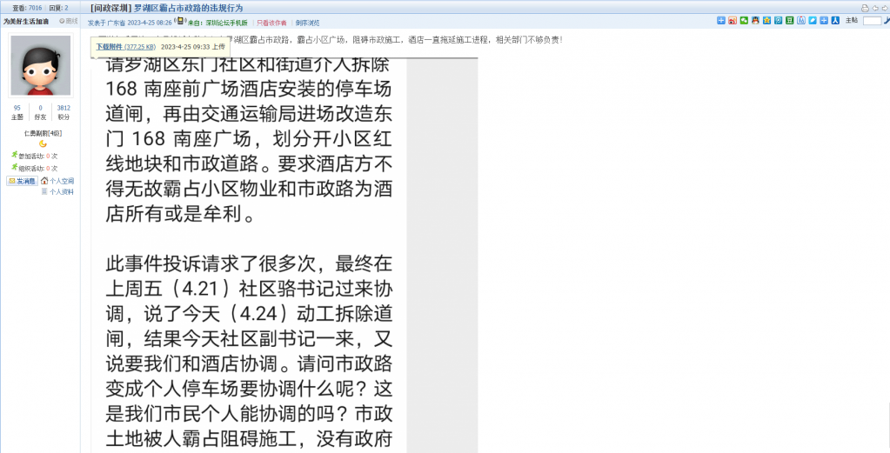Click the user's avatar image

pyautogui.click(x=40, y=65)
